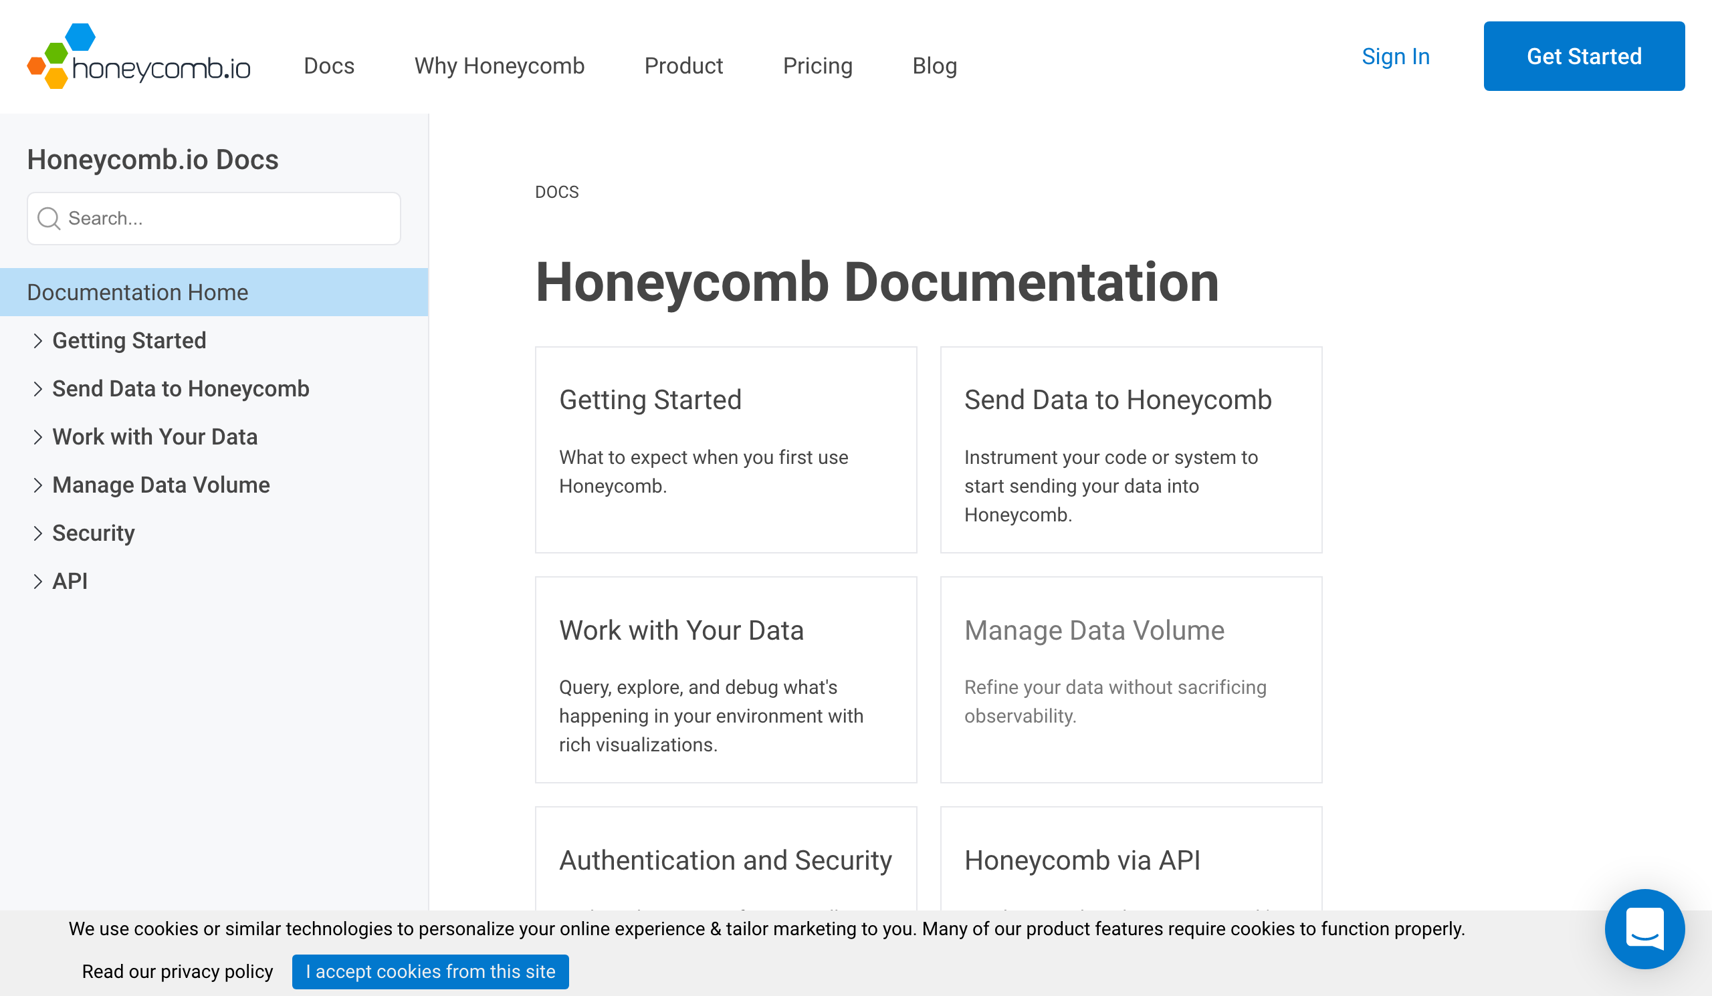
Task: Select Documentation Home in sidebar
Action: click(x=214, y=292)
